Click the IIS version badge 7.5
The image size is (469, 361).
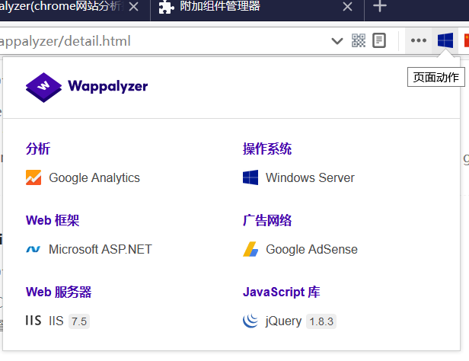(79, 321)
